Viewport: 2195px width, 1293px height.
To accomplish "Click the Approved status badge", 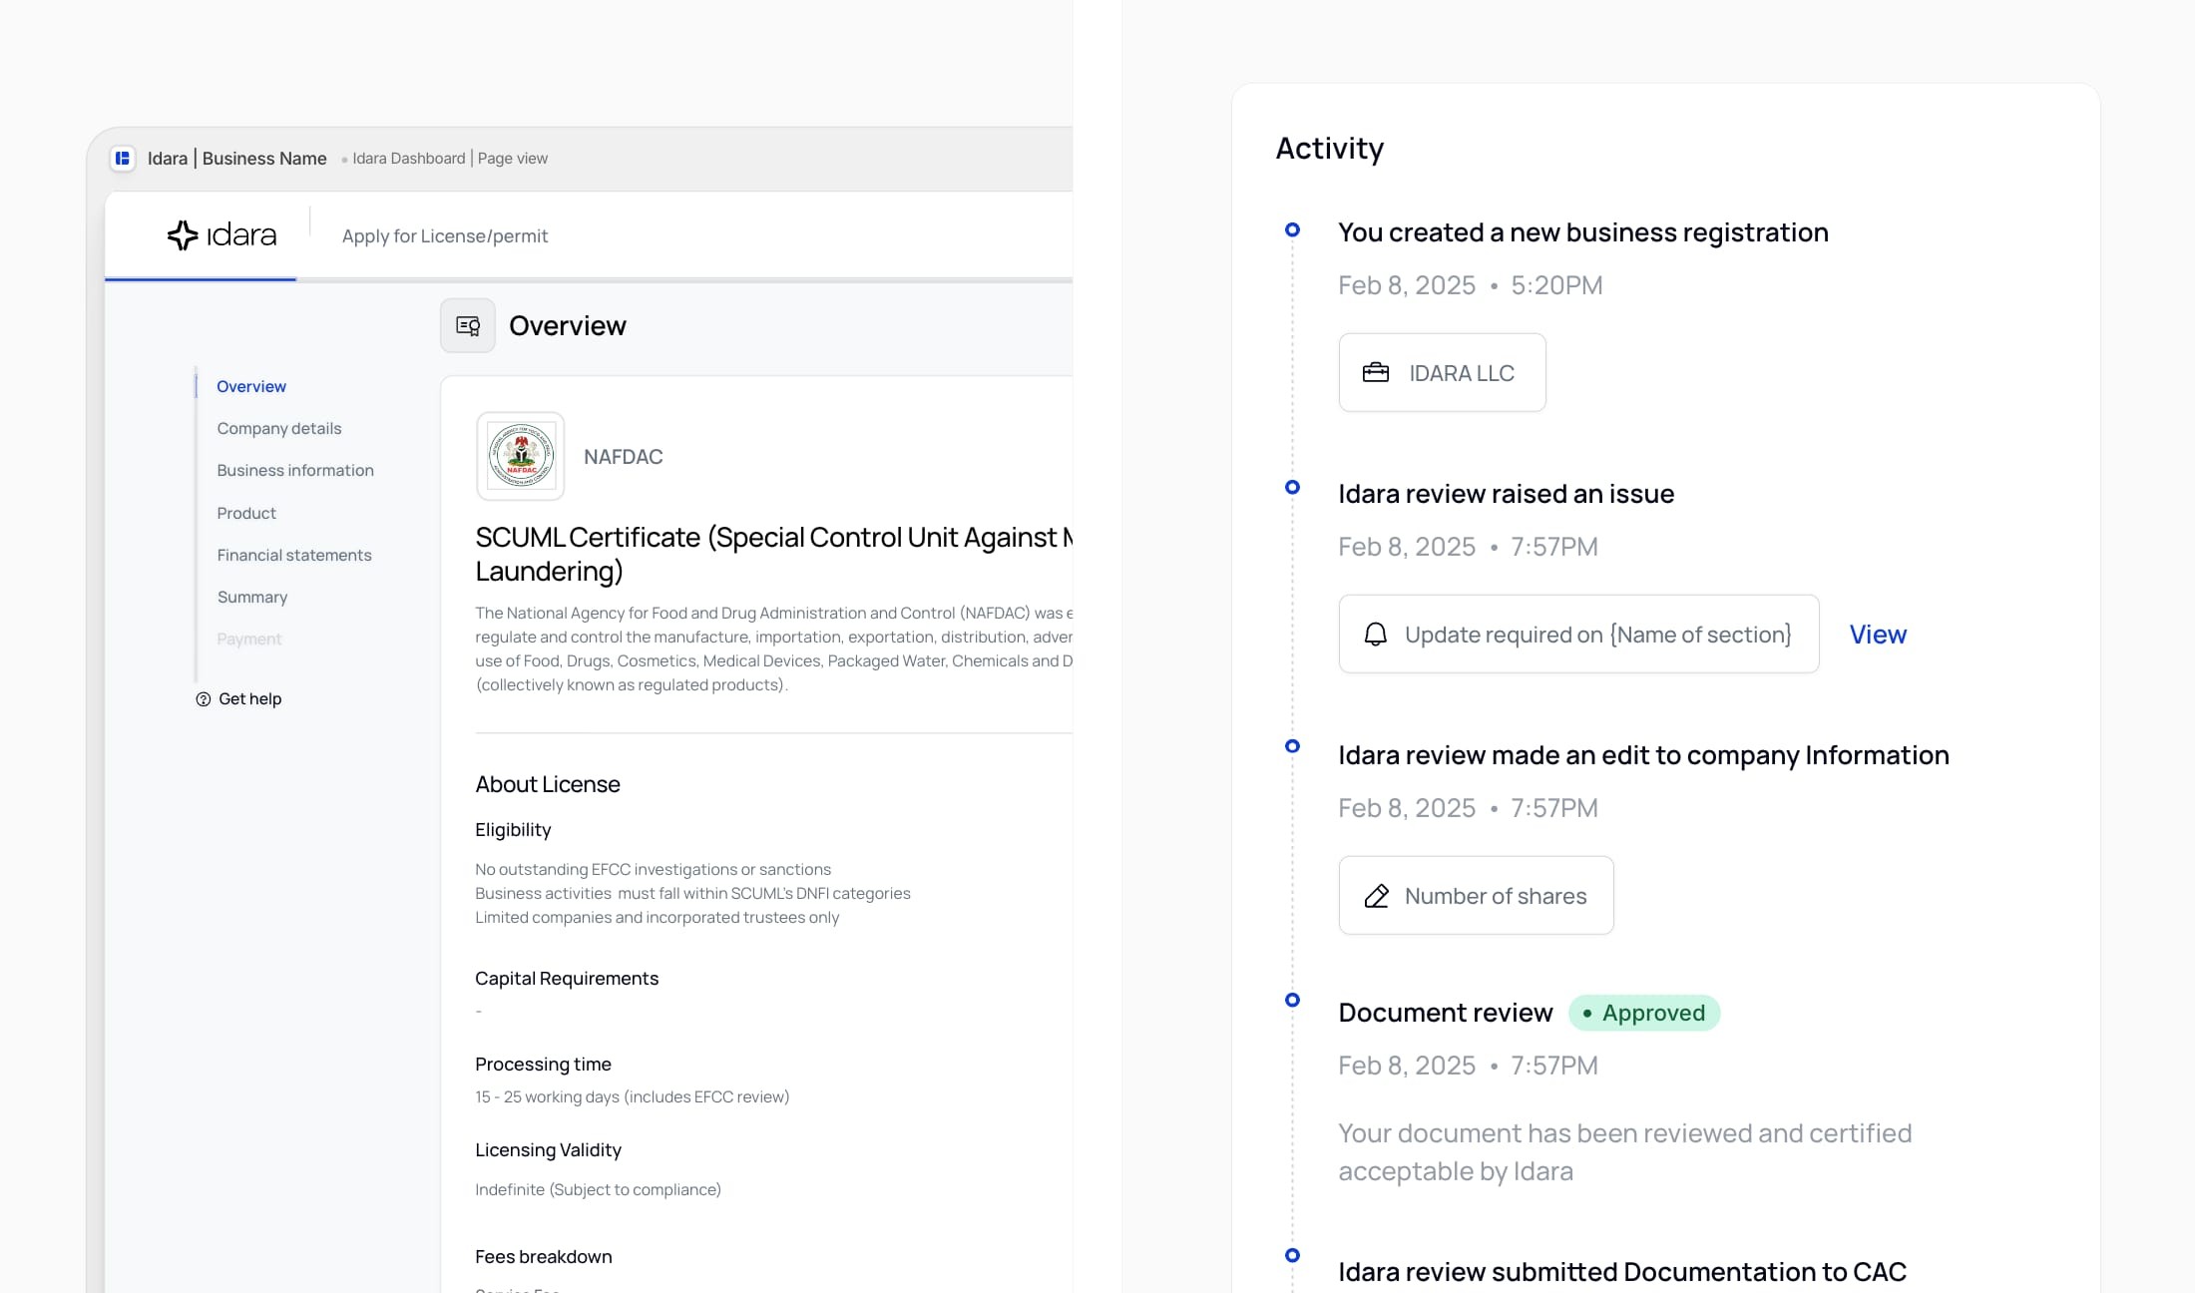I will click(x=1644, y=1013).
